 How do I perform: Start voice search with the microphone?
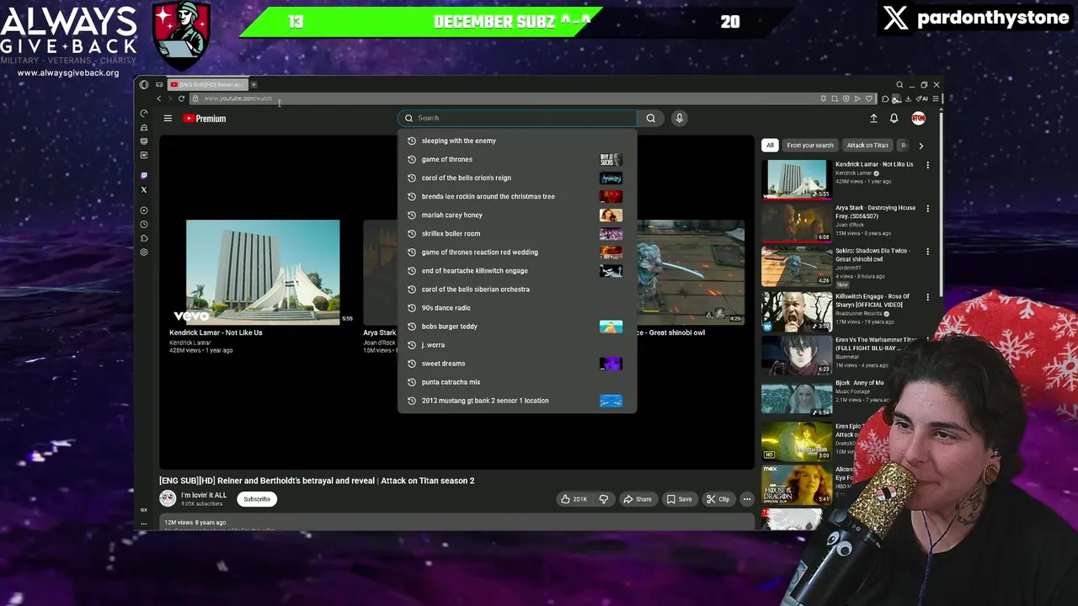click(680, 118)
